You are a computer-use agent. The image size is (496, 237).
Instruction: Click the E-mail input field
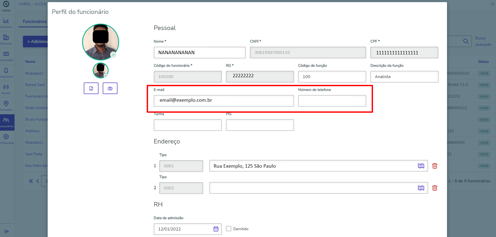(224, 101)
